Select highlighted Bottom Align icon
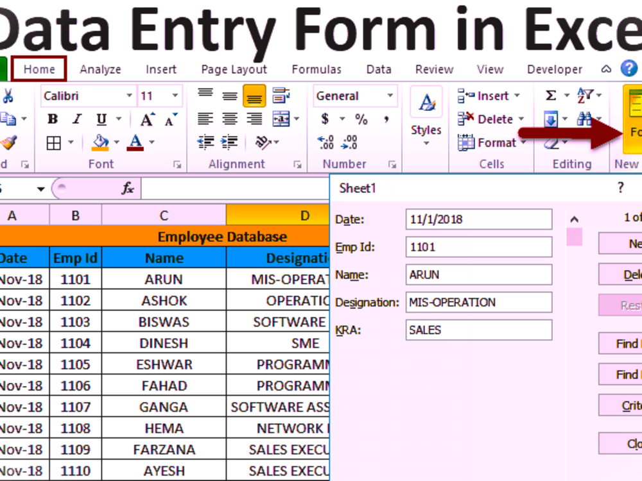This screenshot has width=642, height=481. pos(254,96)
